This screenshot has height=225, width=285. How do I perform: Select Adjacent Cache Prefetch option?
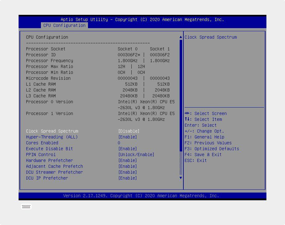pyautogui.click(x=55, y=166)
